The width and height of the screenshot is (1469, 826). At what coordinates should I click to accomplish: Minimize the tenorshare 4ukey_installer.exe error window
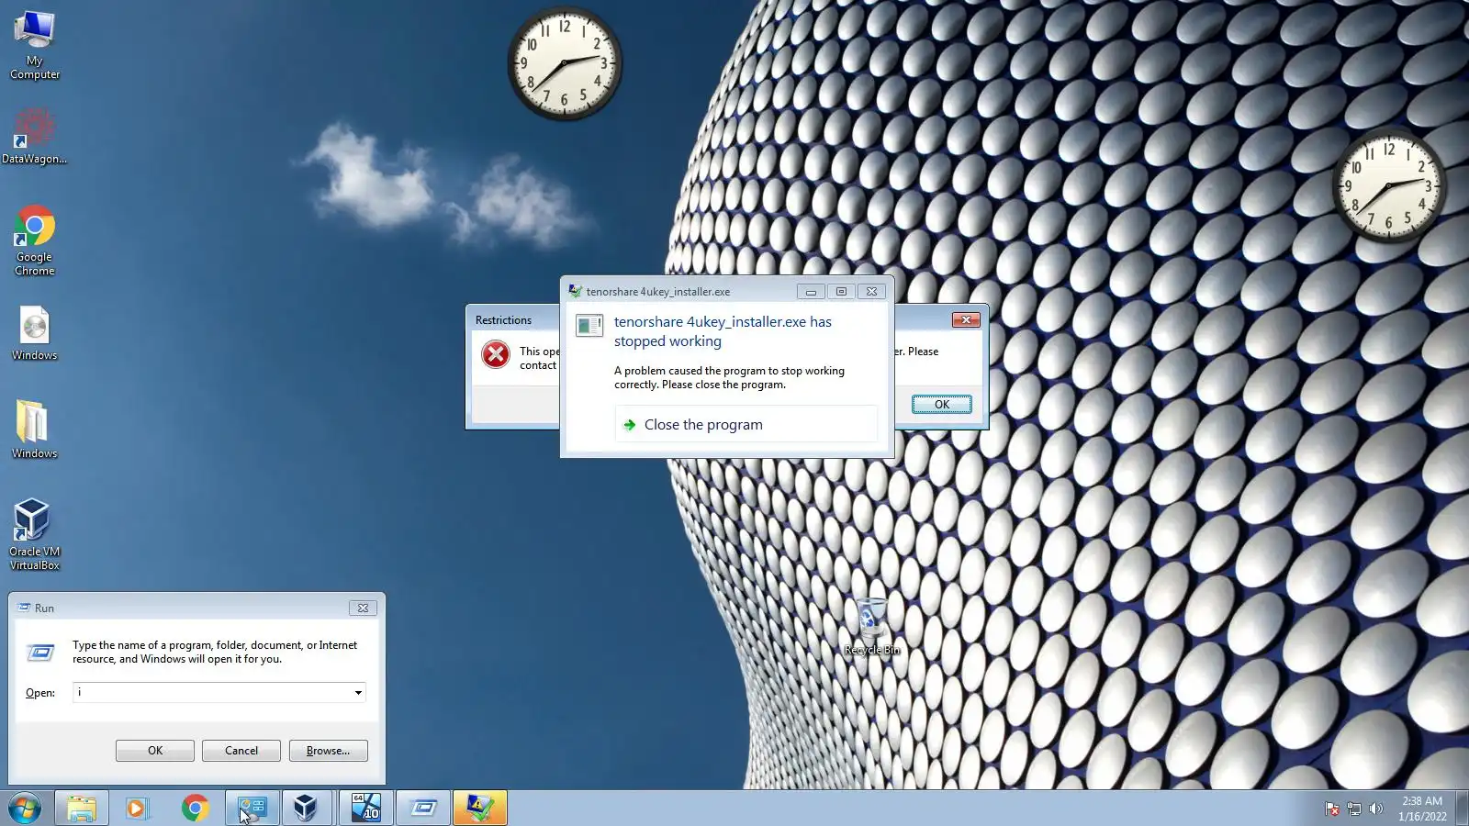[811, 292]
